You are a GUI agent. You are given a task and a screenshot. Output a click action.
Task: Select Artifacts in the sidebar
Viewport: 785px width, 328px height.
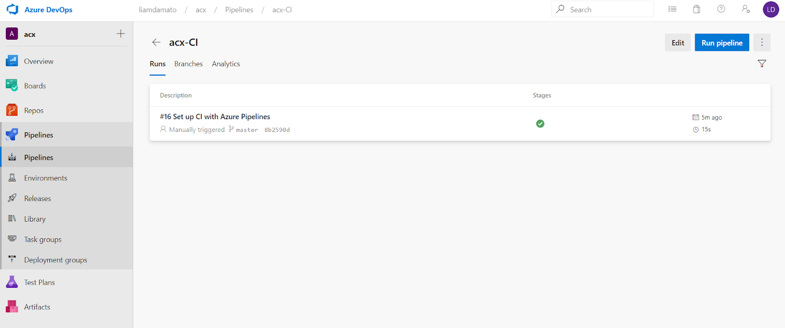[37, 307]
